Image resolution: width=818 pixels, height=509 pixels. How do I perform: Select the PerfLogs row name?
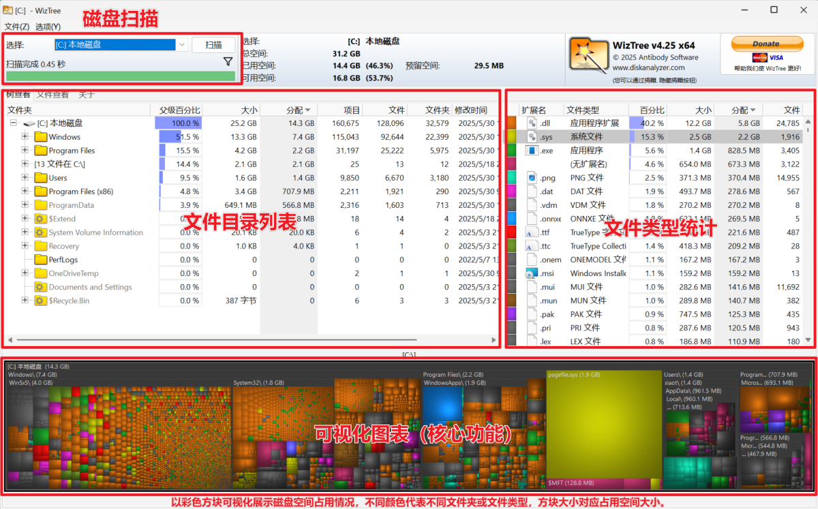pos(63,260)
